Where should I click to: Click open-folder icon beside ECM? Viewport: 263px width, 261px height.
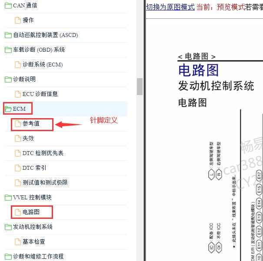click(8, 109)
